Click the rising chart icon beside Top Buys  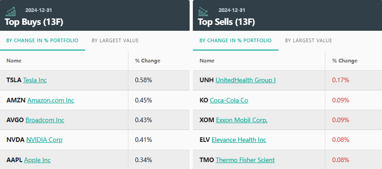11,11
